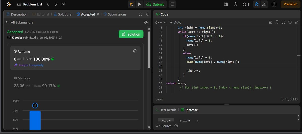
Task: Click the streak fire counter
Action: click(246, 4)
